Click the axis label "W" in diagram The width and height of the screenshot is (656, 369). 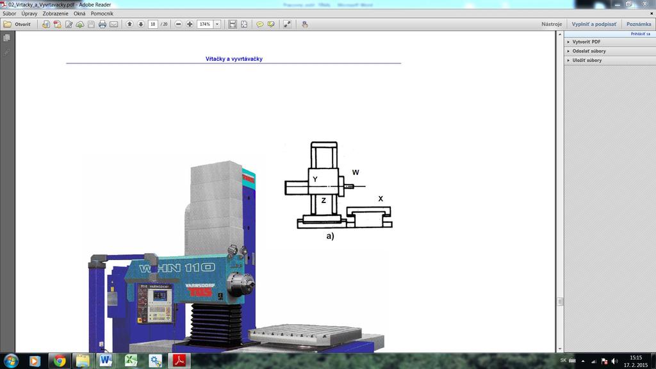356,172
